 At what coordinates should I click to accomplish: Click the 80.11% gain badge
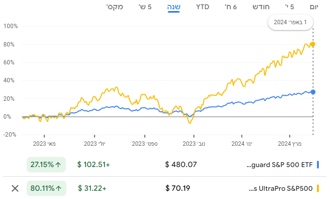[x=46, y=188]
